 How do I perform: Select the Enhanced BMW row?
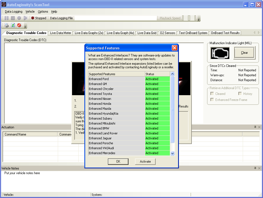(x=129, y=128)
